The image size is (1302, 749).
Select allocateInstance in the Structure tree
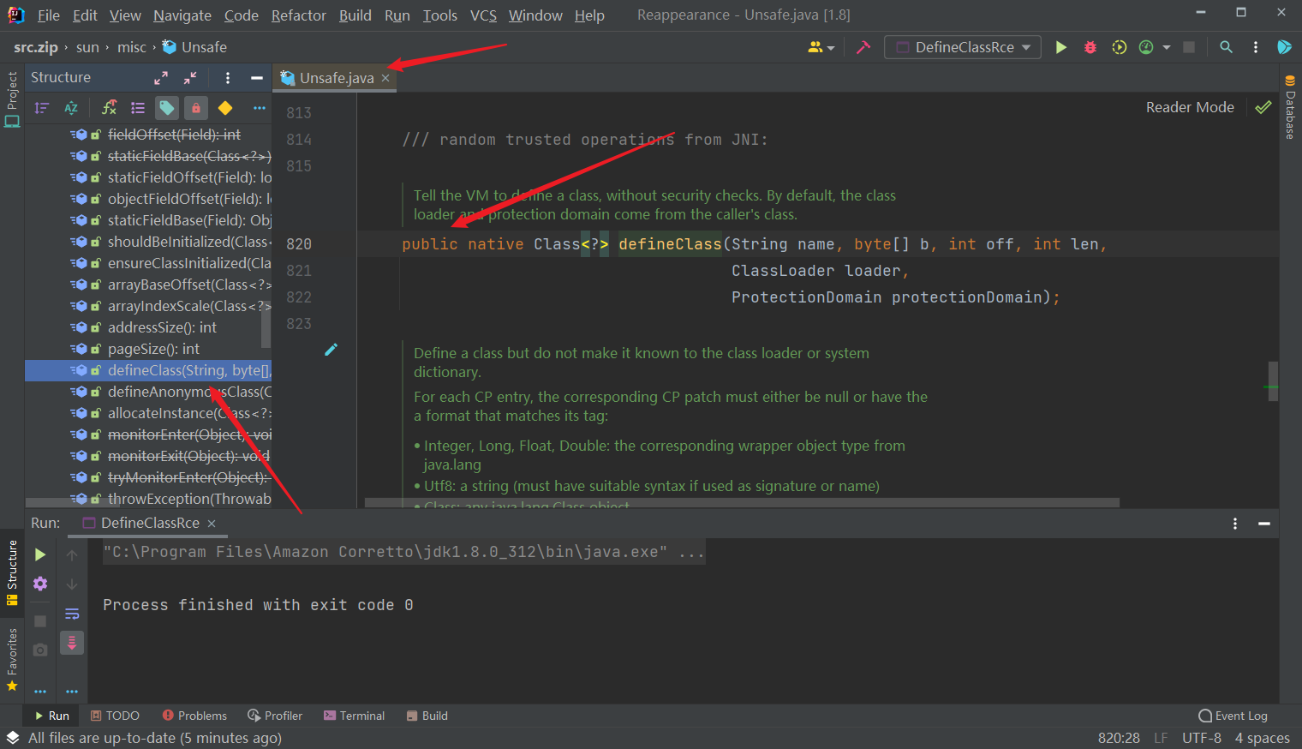tap(188, 413)
